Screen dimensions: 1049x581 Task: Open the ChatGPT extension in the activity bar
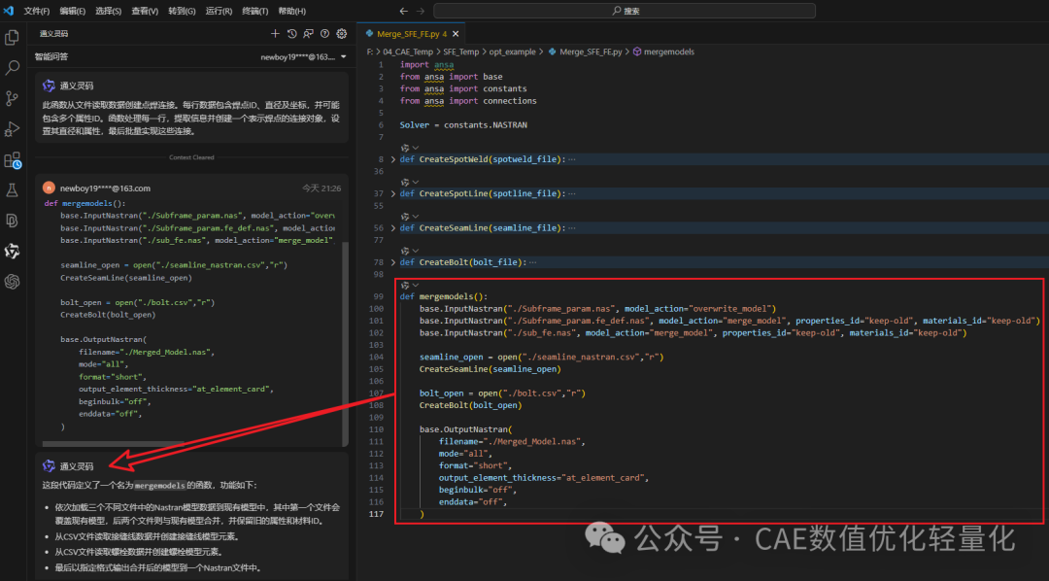pyautogui.click(x=12, y=282)
